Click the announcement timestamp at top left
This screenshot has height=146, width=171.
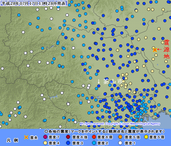34,3
